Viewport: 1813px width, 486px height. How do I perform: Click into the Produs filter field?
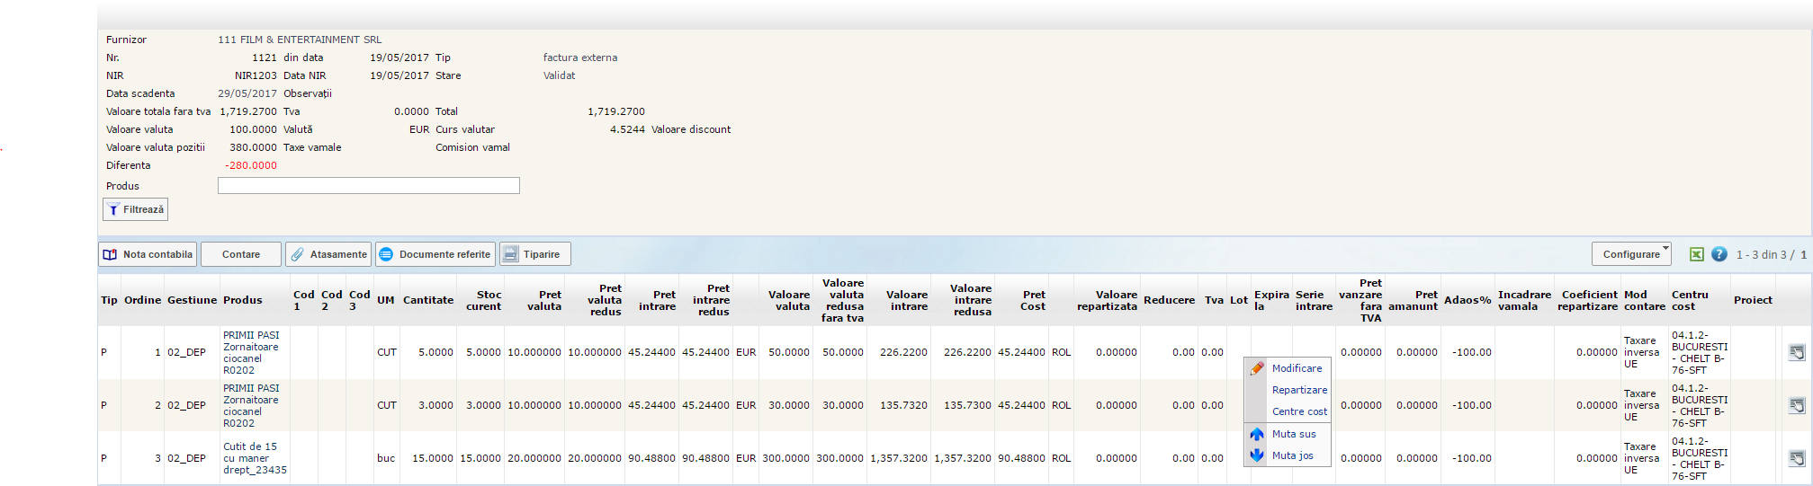click(368, 186)
